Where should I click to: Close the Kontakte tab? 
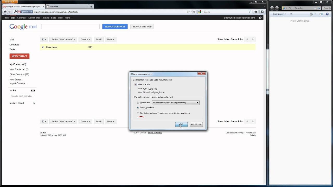point(87,6)
